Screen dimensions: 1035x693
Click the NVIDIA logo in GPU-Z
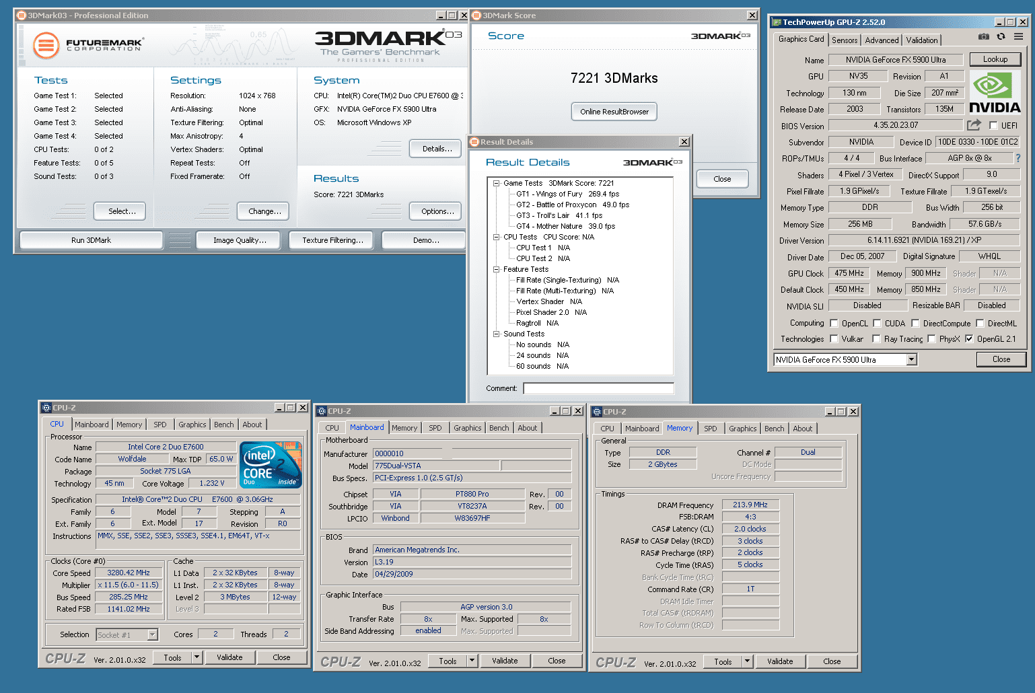point(995,94)
